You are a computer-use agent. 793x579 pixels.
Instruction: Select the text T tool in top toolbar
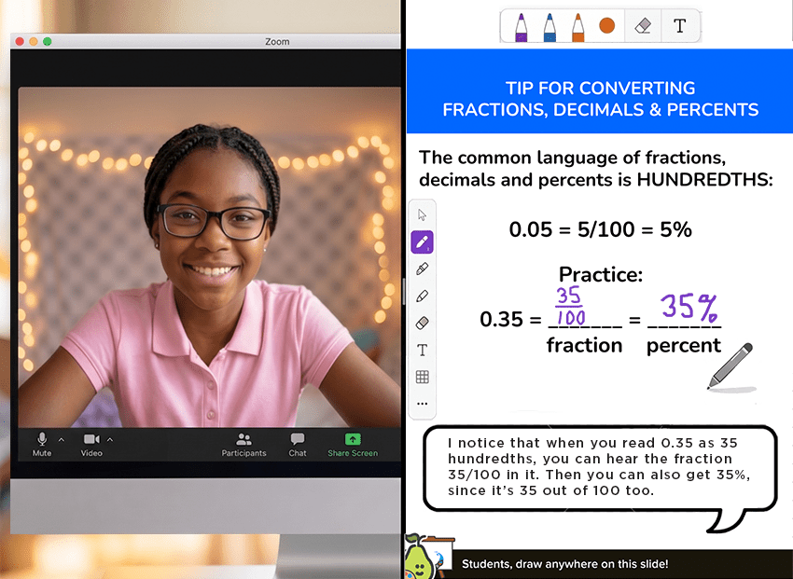(x=680, y=25)
